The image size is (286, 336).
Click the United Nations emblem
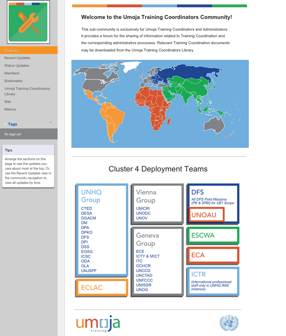[229, 323]
